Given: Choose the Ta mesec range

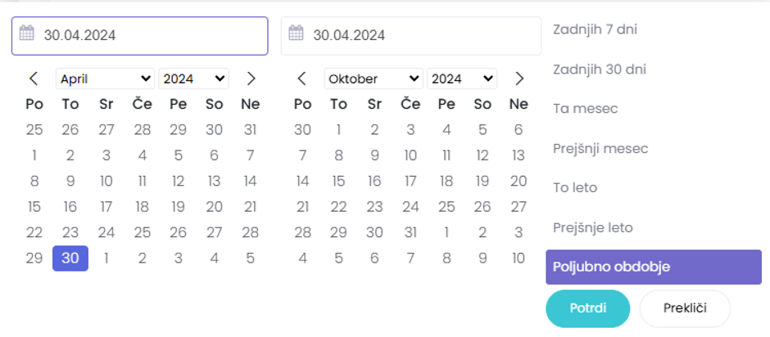Looking at the screenshot, I should pyautogui.click(x=585, y=108).
